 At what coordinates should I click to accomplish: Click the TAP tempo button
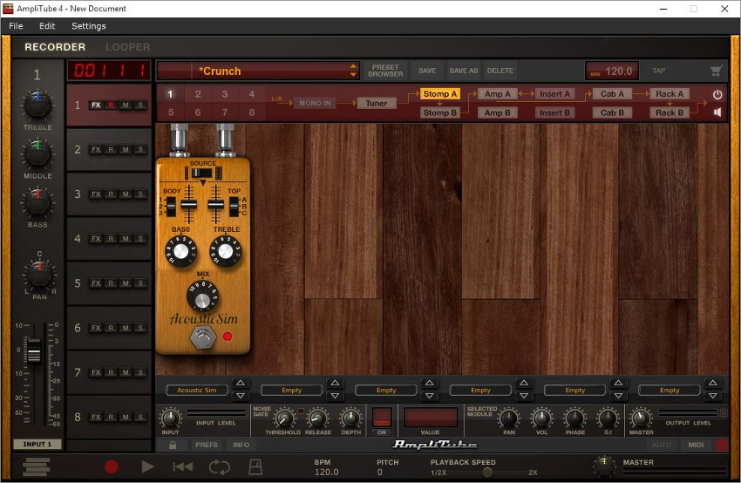659,71
